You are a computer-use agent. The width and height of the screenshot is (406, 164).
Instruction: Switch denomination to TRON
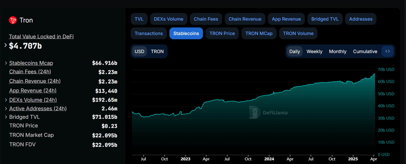coord(157,51)
